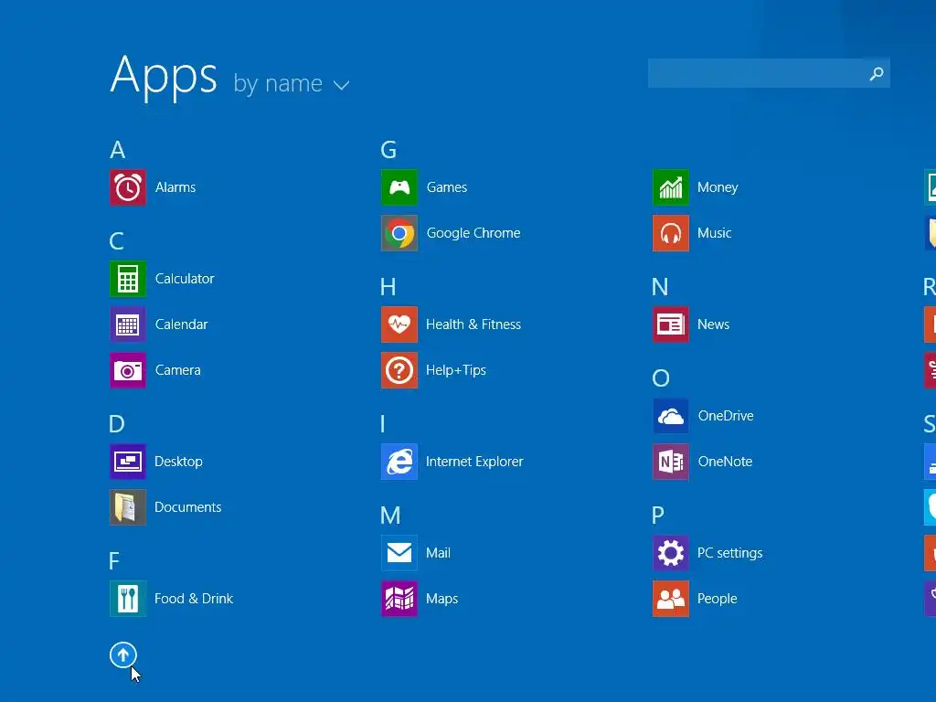Viewport: 936px width, 702px height.
Task: Click the up arrow to return to Start
Action: pos(123,655)
